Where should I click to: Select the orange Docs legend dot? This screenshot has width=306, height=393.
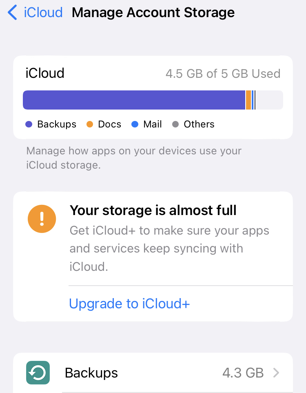point(90,124)
